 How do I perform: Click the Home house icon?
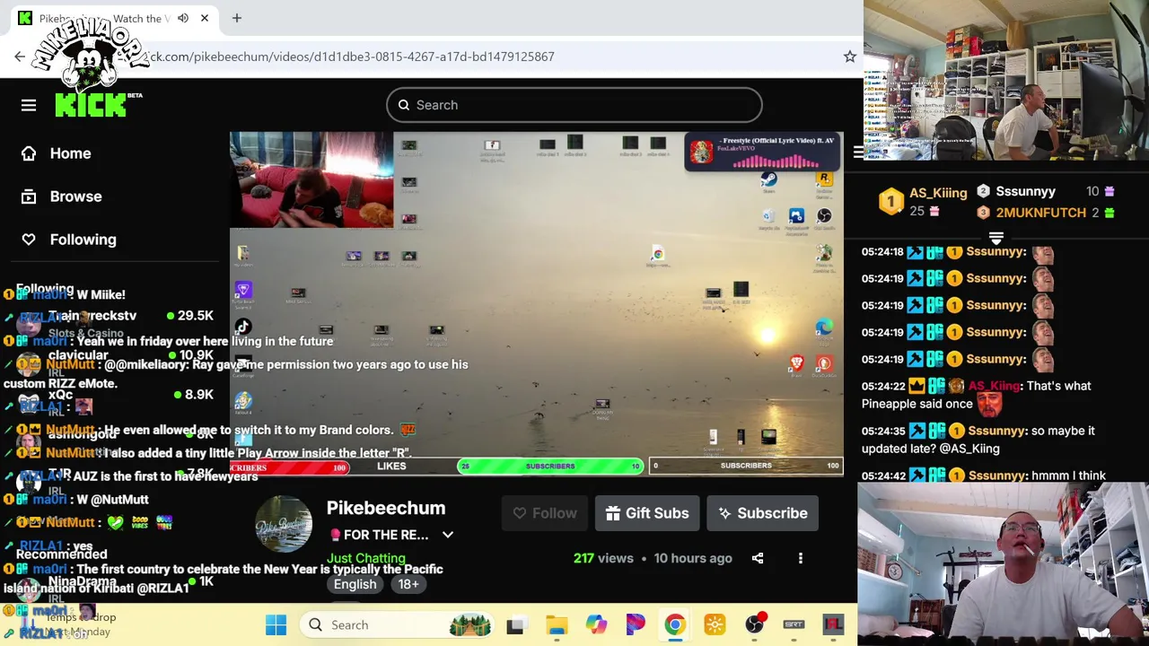click(x=29, y=153)
